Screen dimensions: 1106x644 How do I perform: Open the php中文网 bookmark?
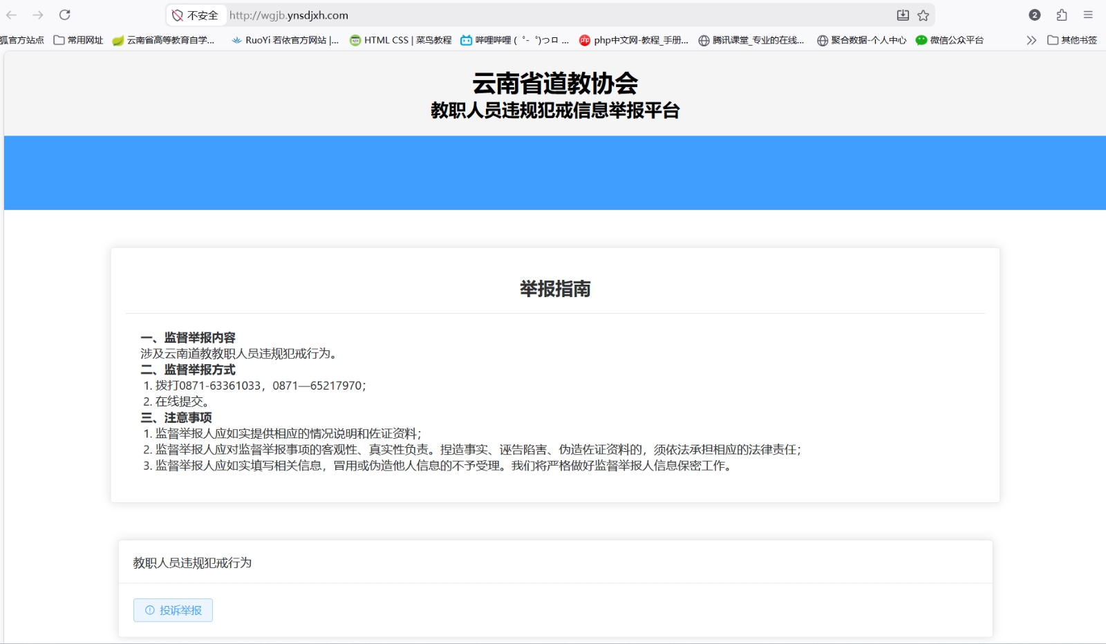click(634, 40)
